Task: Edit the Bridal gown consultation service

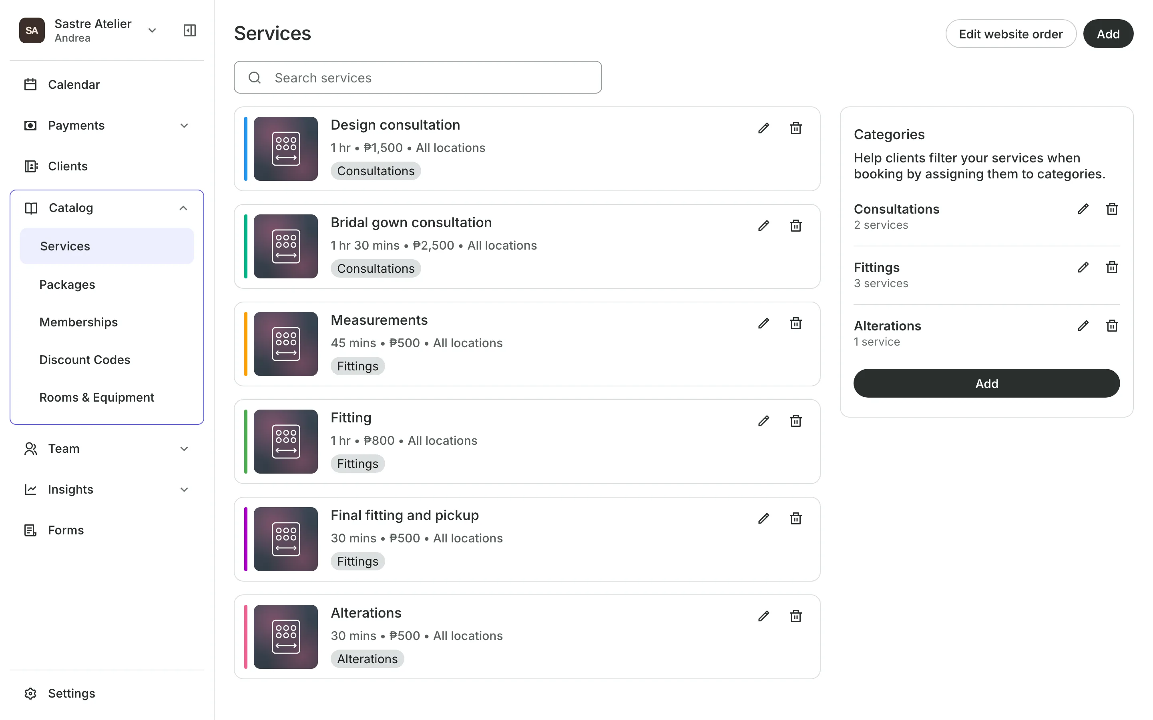Action: 763,226
